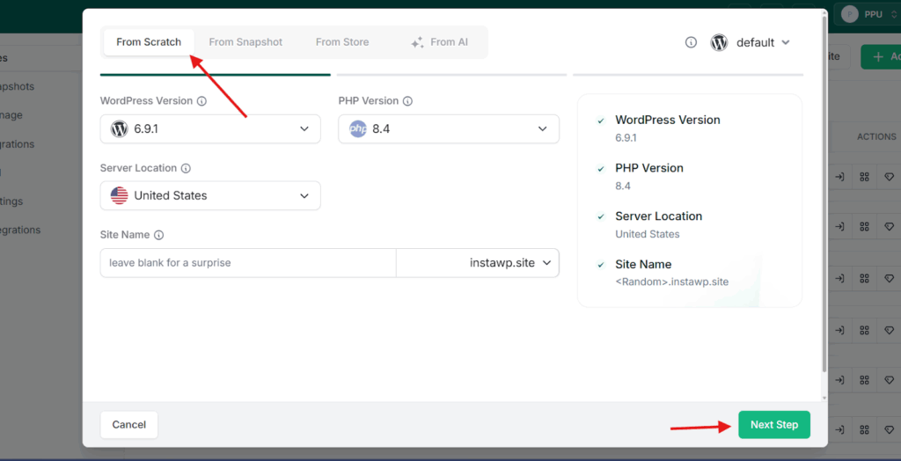The height and width of the screenshot is (461, 901).
Task: Click the info icon beside default workspace
Action: pos(692,42)
